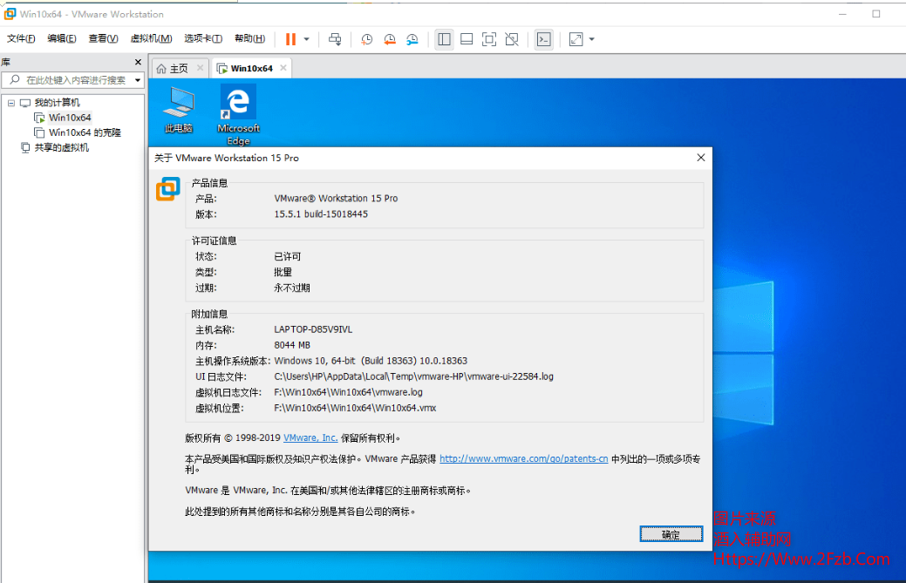Screen dimensions: 906x583
Task: Select the Win10x64 的克隆 virtual machine
Action: pyautogui.click(x=85, y=132)
